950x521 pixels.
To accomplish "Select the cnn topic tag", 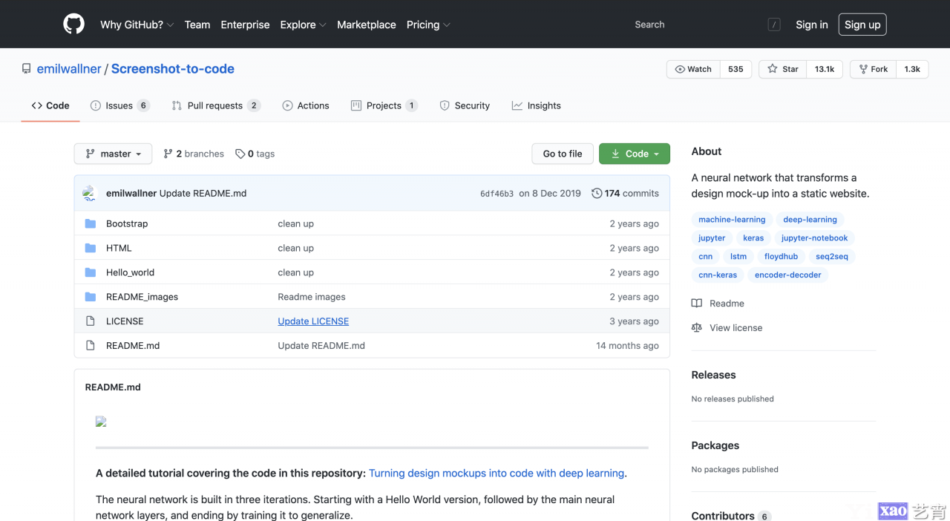I will click(706, 257).
